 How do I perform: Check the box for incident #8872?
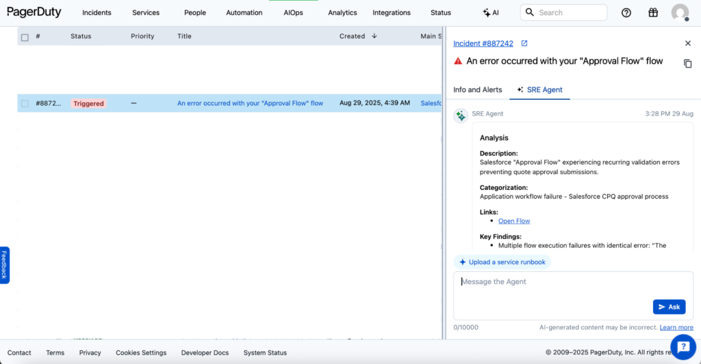pos(25,104)
